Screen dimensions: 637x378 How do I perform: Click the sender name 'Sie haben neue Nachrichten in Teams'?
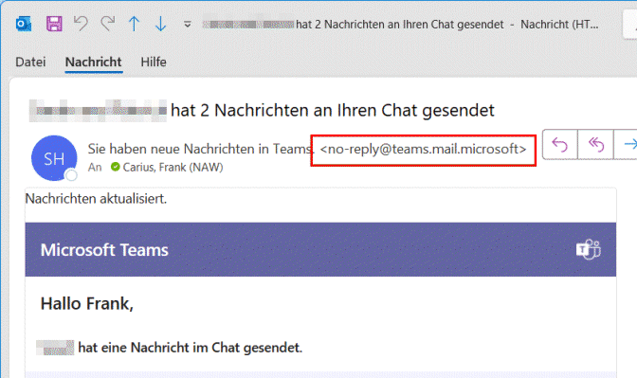click(x=201, y=149)
